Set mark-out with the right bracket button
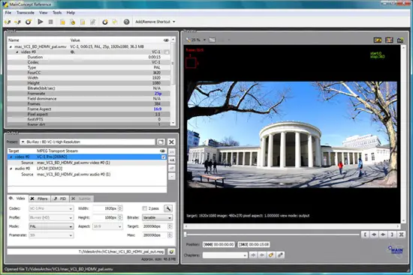The image size is (413, 275). [392, 235]
